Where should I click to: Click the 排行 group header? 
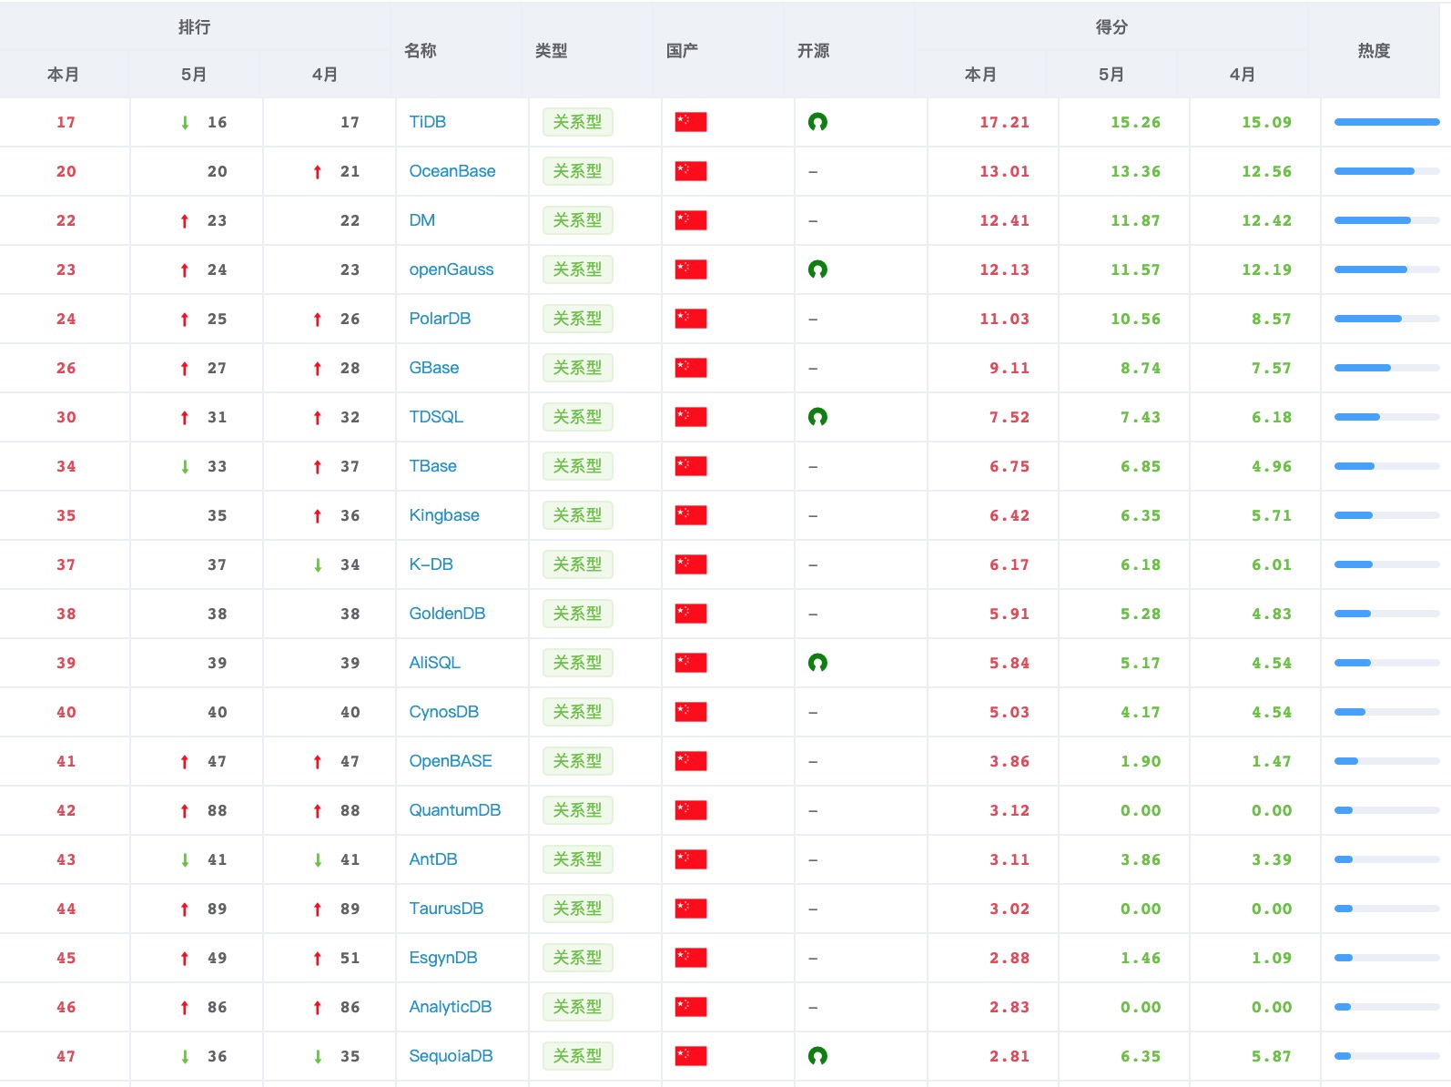(195, 27)
